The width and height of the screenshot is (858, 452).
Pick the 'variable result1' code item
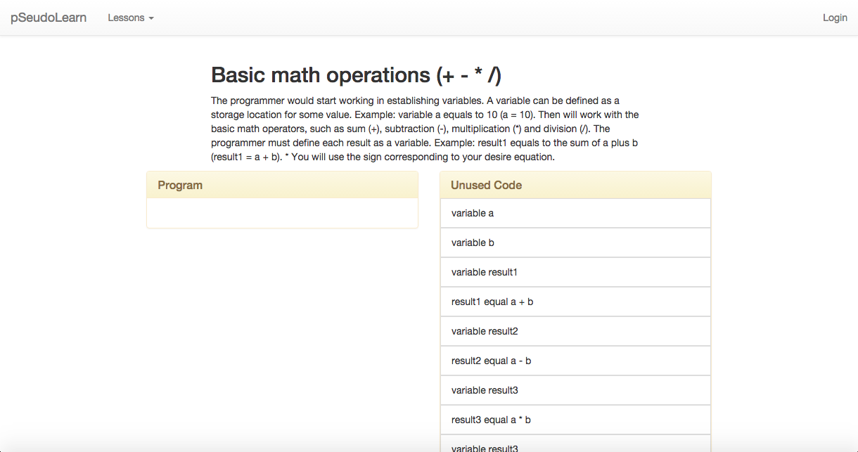575,272
